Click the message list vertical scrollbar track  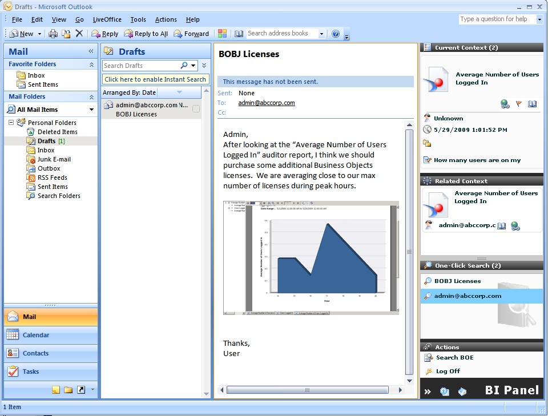tap(206, 242)
